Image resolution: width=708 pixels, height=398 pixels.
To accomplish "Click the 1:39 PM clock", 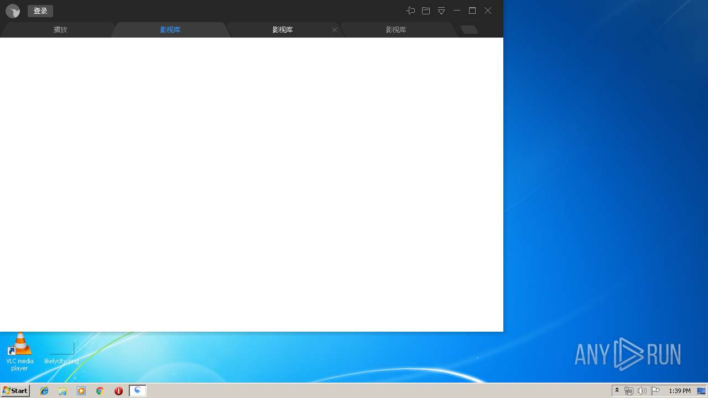I will [679, 391].
